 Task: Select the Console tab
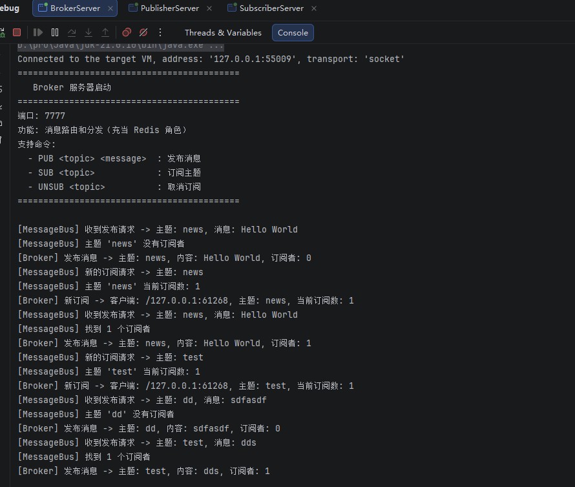(x=293, y=33)
